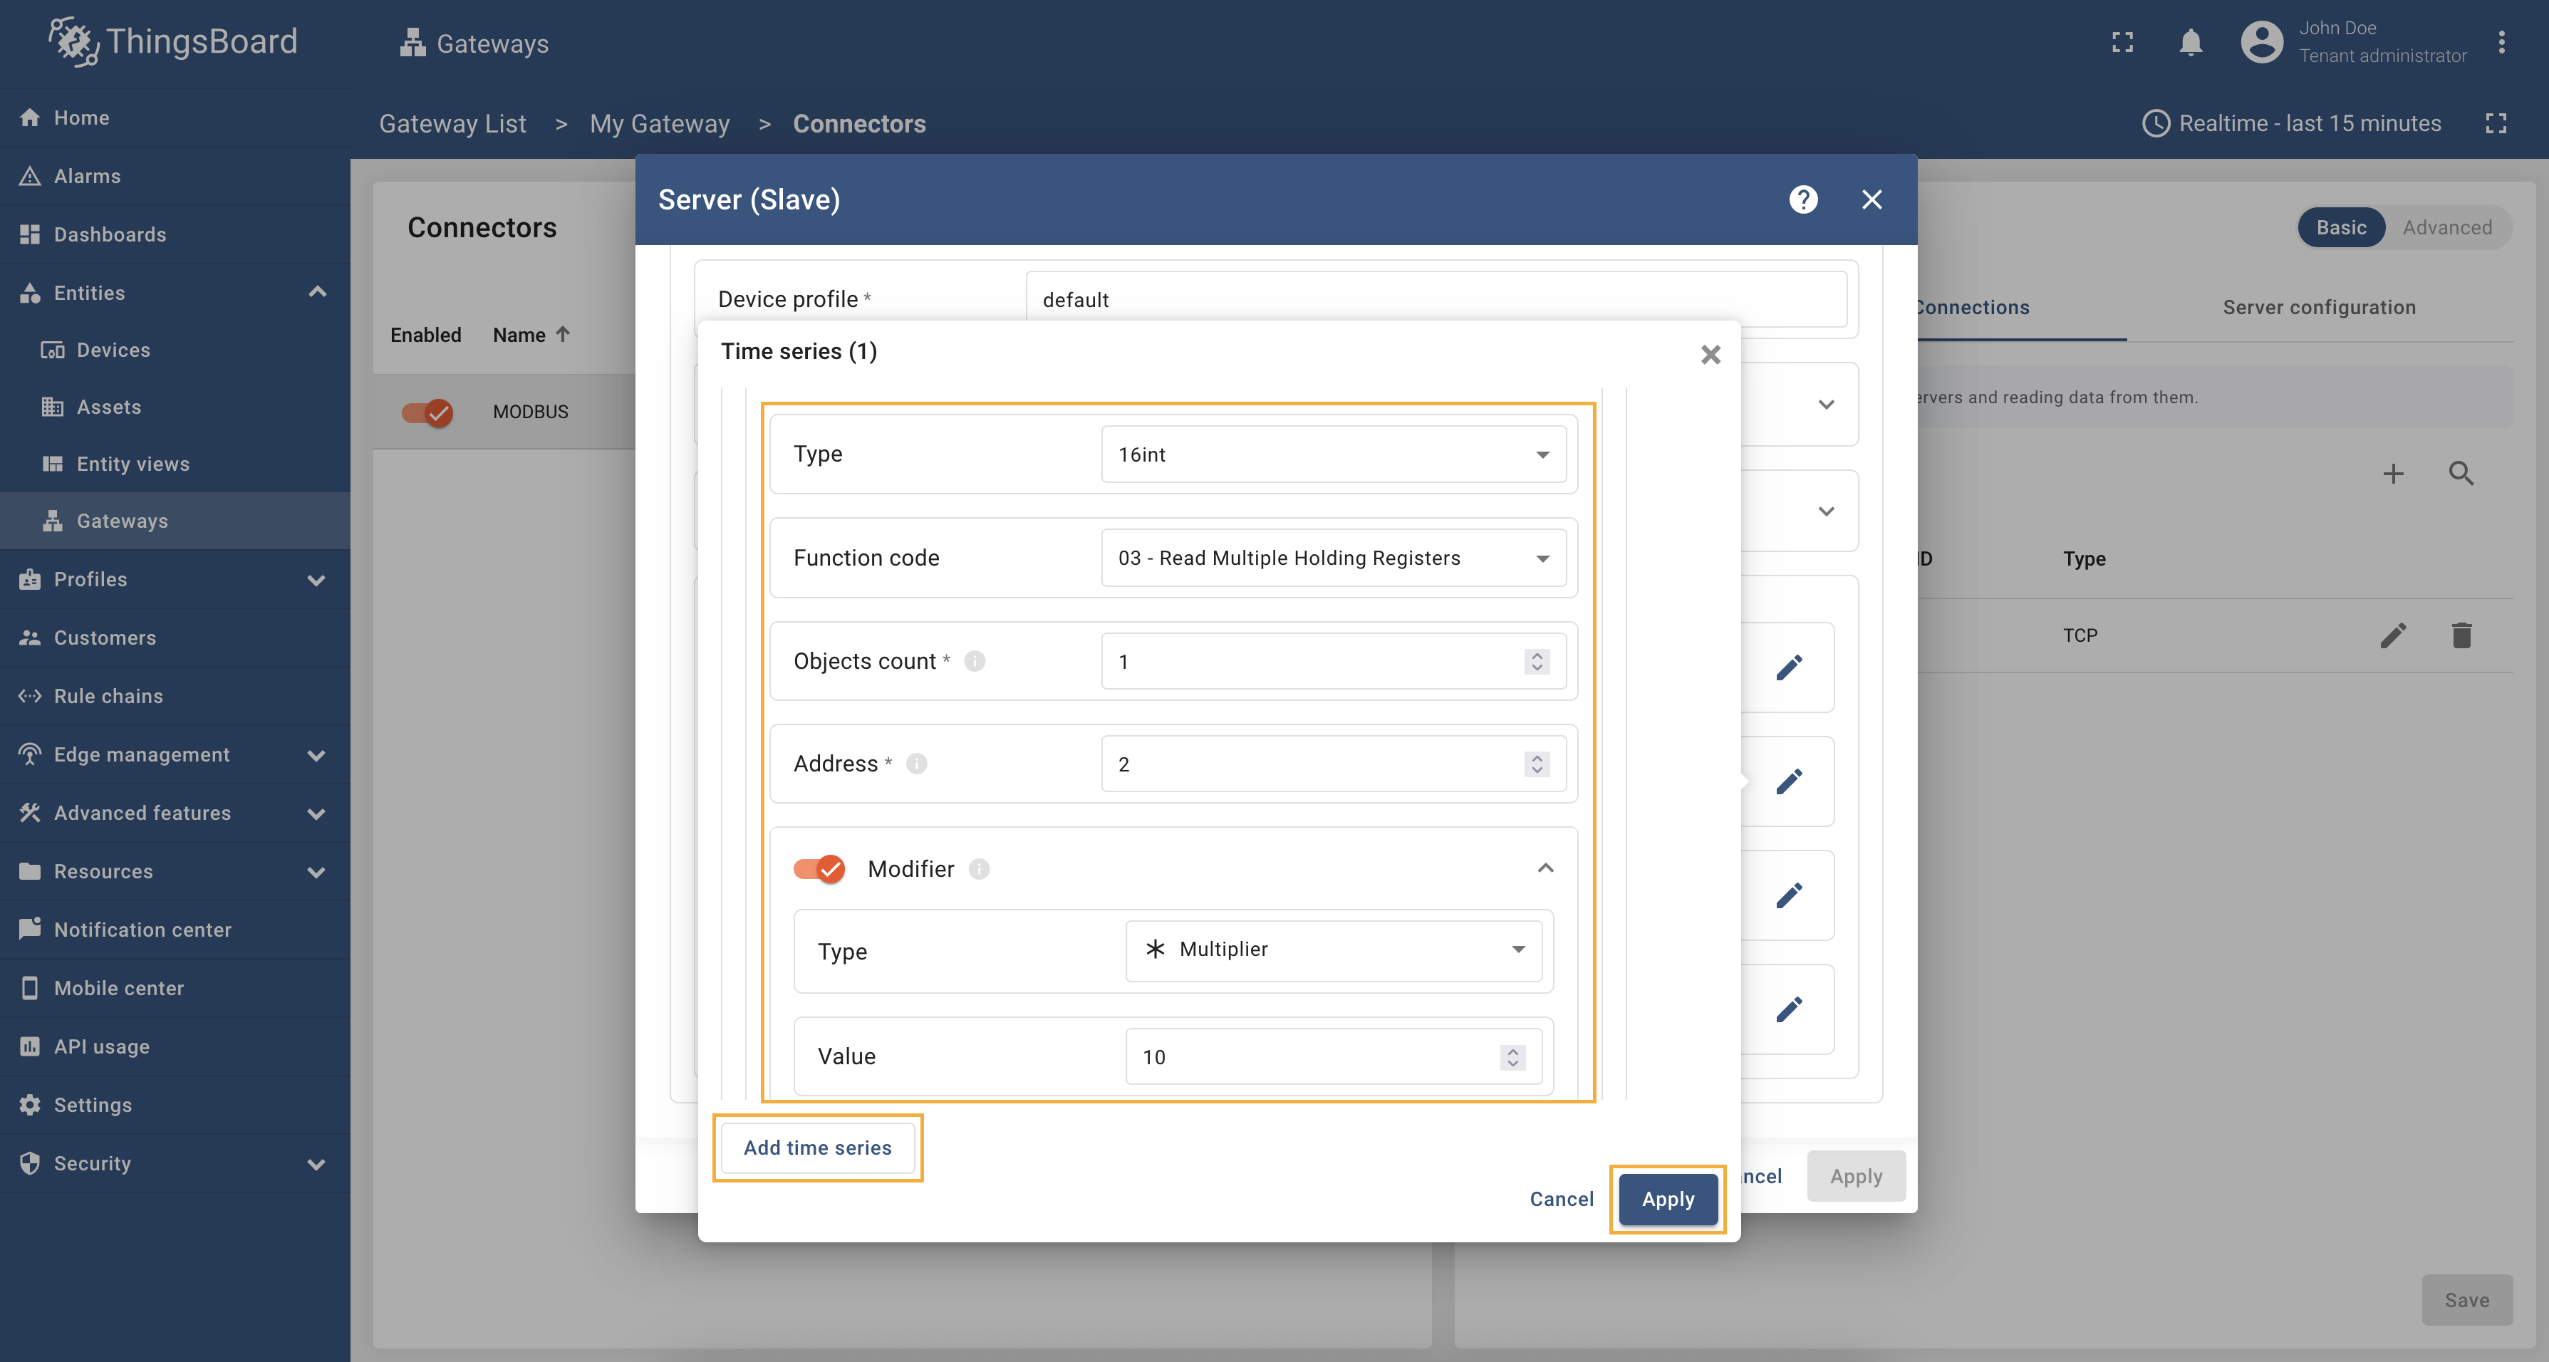Open the notifications bell icon
This screenshot has height=1362, width=2549.
(x=2190, y=43)
